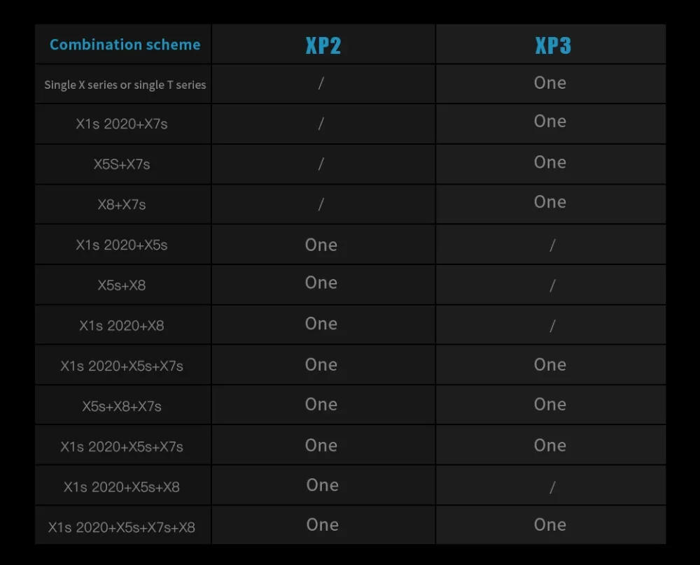Click "Single X series or single T series" label
The height and width of the screenshot is (565, 700).
pos(125,85)
